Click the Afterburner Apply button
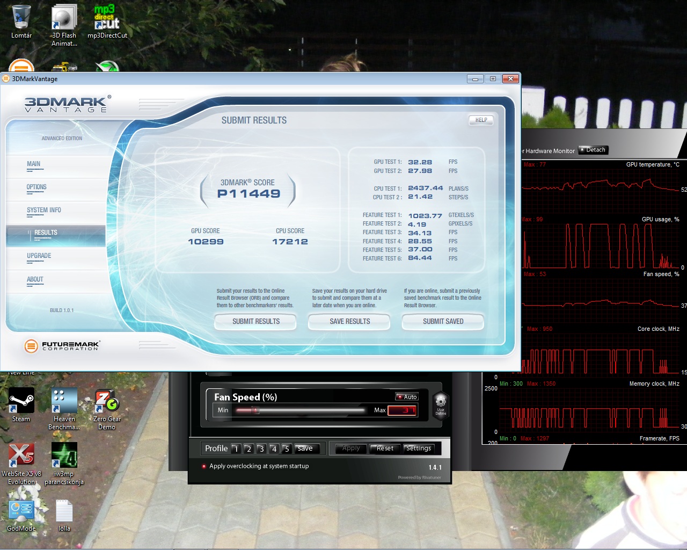The height and width of the screenshot is (550, 687). pos(351,448)
